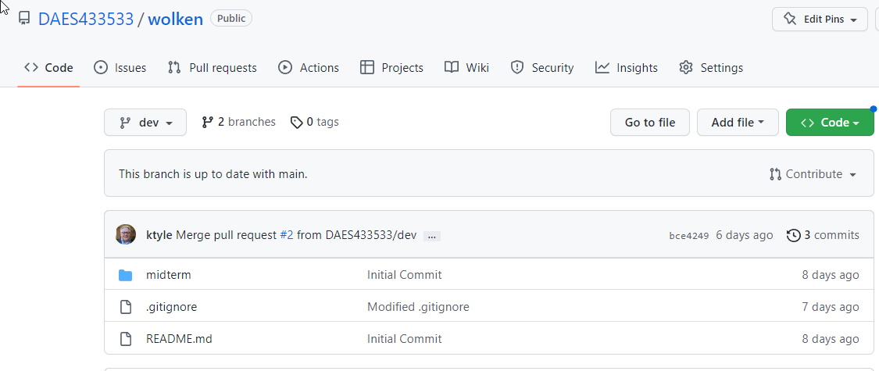Expand the commit message ellipsis button
Viewport: 879px width, 371px height.
pos(431,237)
